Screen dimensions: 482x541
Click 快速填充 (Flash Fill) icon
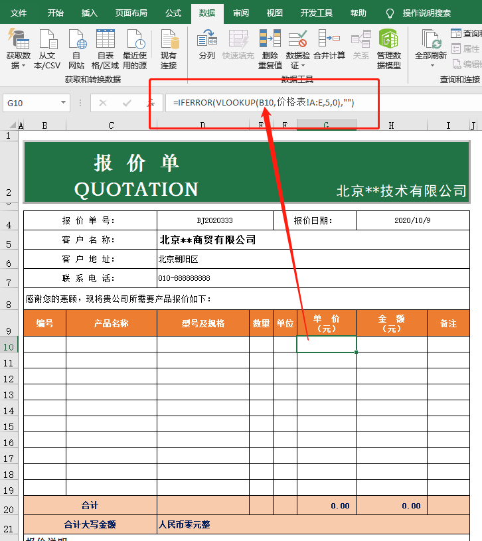(x=238, y=44)
